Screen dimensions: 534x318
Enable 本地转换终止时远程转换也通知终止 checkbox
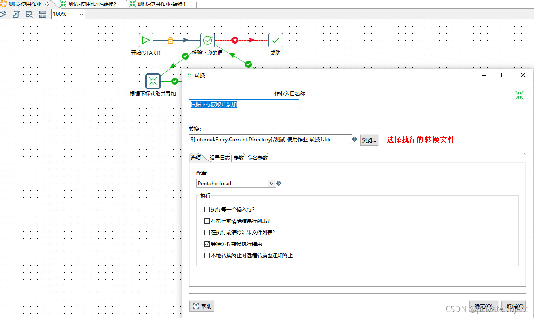click(207, 256)
